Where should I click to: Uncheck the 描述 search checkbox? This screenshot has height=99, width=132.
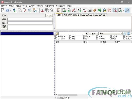point(97,36)
